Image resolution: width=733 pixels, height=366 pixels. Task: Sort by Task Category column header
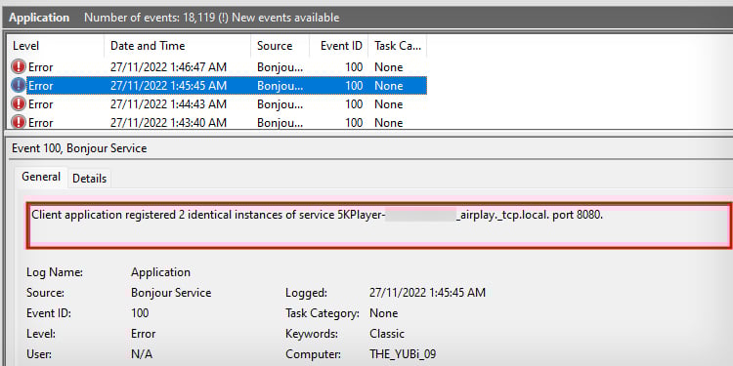click(398, 46)
